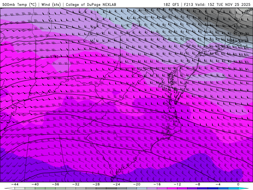Click the "Wind (kts)" header label
Screen dimensions: 253x190
coord(51,4)
